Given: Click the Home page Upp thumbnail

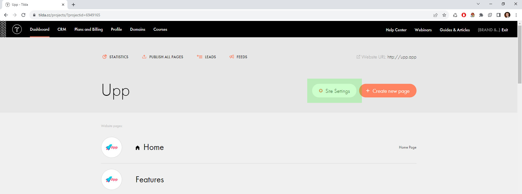Looking at the screenshot, I should point(111,147).
